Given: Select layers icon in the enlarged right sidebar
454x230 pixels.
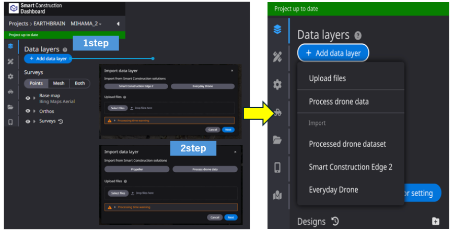Looking at the screenshot, I should point(277,29).
